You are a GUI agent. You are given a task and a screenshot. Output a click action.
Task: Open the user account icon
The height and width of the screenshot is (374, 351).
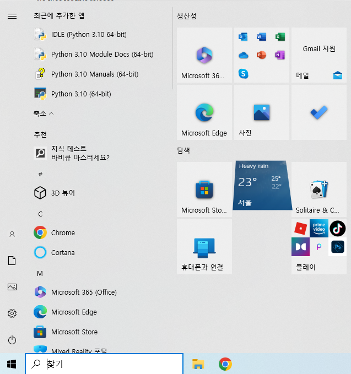(12, 234)
